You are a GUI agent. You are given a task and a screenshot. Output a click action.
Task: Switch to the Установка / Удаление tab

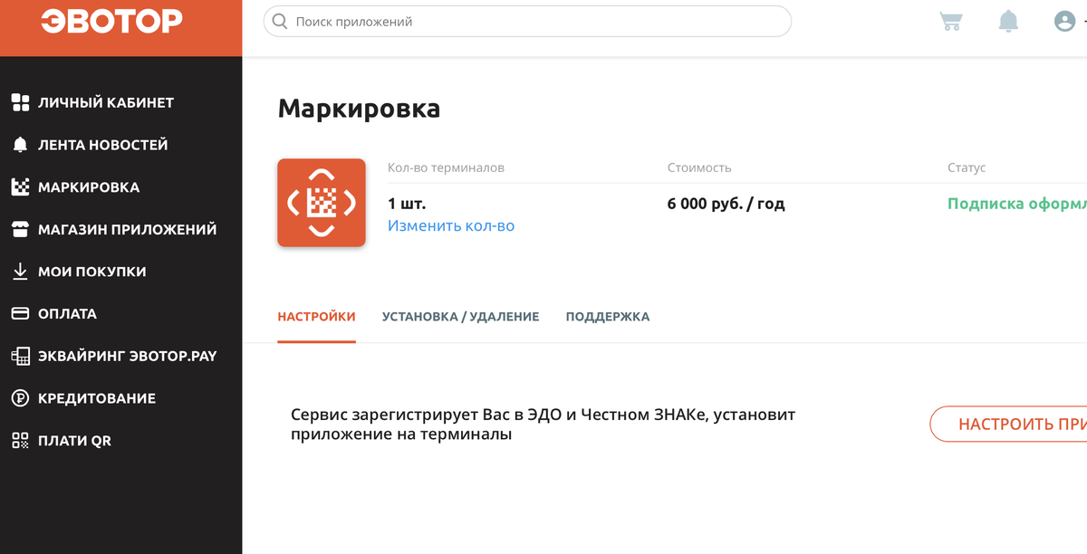(x=460, y=317)
